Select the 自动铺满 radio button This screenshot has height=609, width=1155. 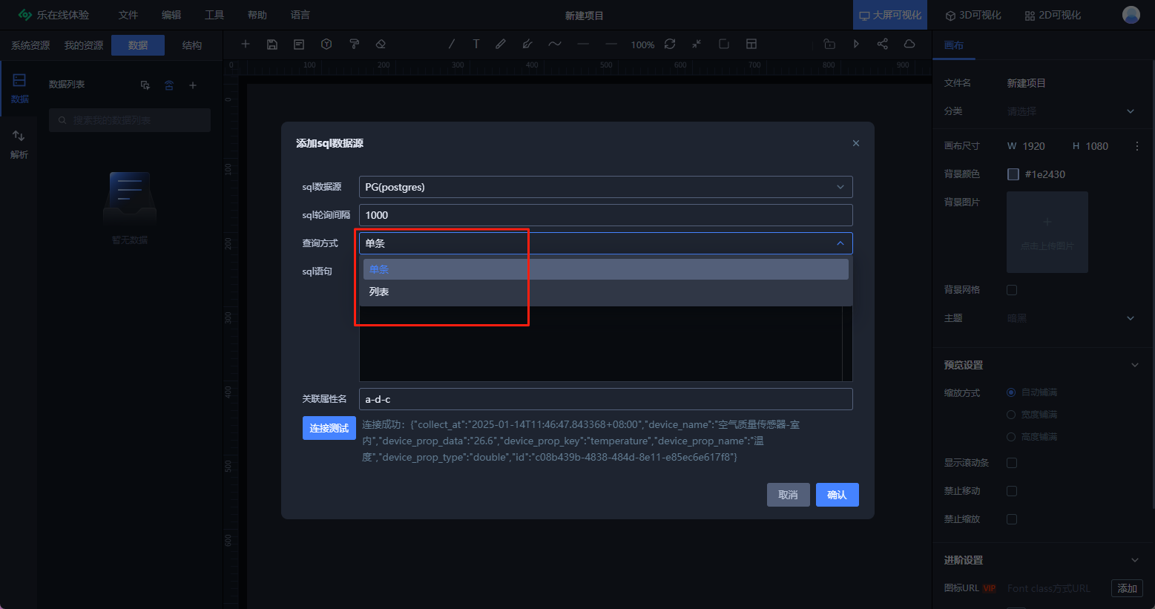tap(1011, 392)
